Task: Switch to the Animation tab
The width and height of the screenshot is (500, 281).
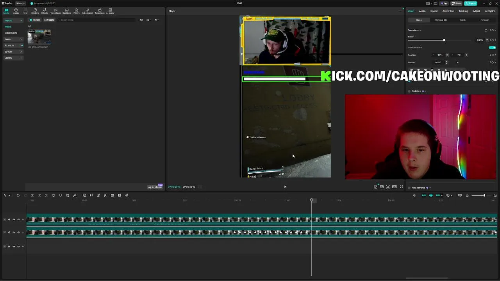Action: [x=448, y=11]
